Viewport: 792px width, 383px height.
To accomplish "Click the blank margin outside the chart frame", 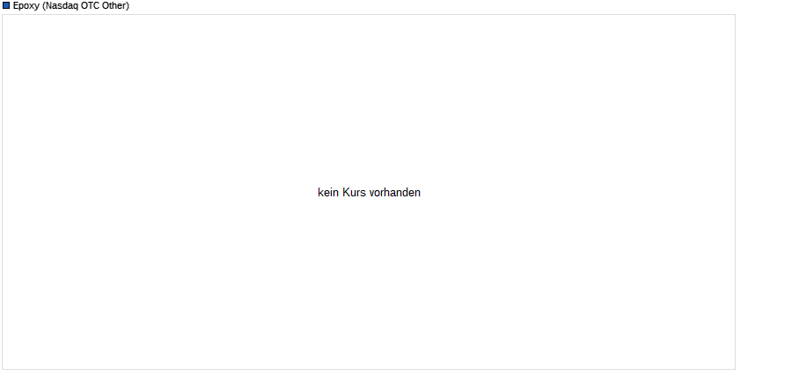I will tap(763, 192).
